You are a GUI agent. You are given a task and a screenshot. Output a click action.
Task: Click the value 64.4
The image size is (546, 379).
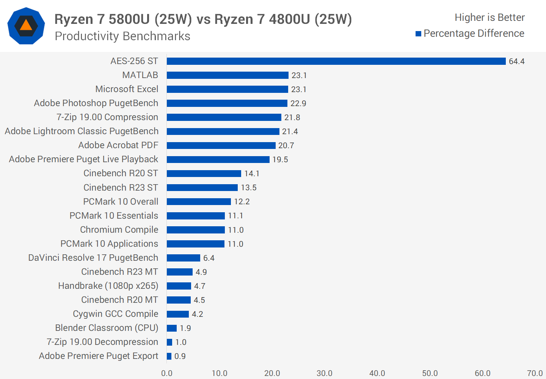(516, 61)
